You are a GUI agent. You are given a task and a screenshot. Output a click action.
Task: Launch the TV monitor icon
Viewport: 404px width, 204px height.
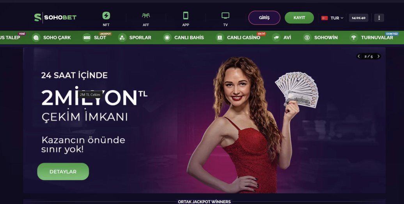coord(225,16)
